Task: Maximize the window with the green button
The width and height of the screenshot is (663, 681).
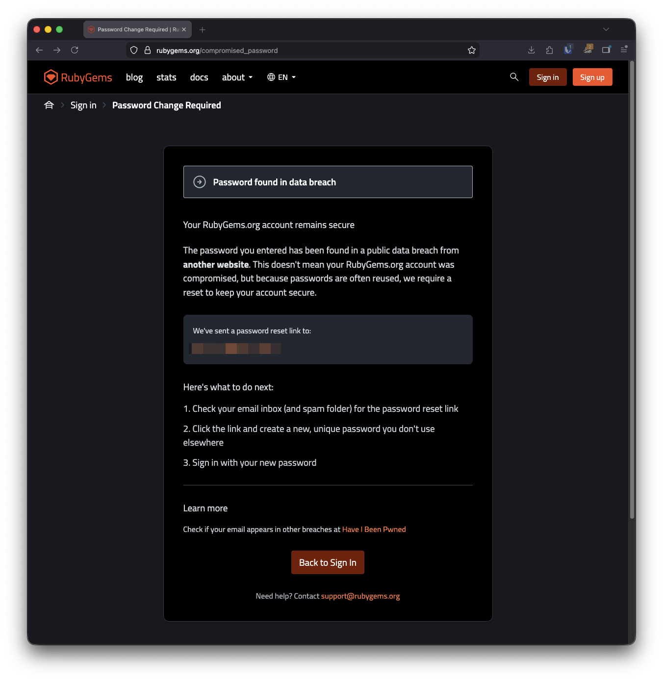Action: click(59, 29)
